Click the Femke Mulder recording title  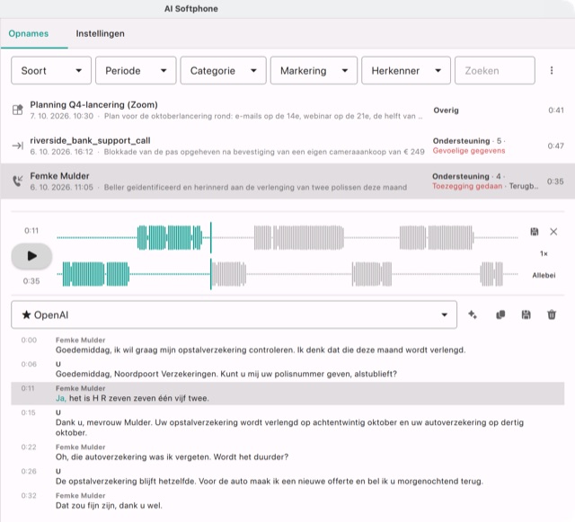(x=59, y=176)
